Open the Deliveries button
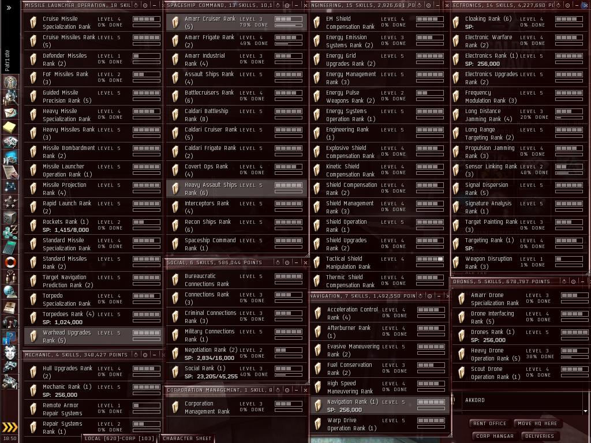This screenshot has height=443, width=591. click(540, 436)
